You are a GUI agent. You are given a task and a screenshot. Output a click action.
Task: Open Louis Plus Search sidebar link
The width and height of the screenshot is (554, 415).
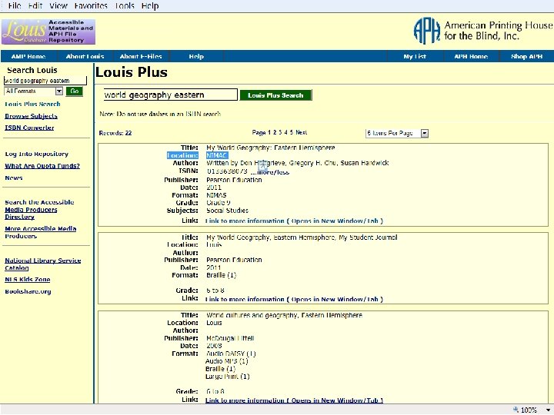click(32, 104)
